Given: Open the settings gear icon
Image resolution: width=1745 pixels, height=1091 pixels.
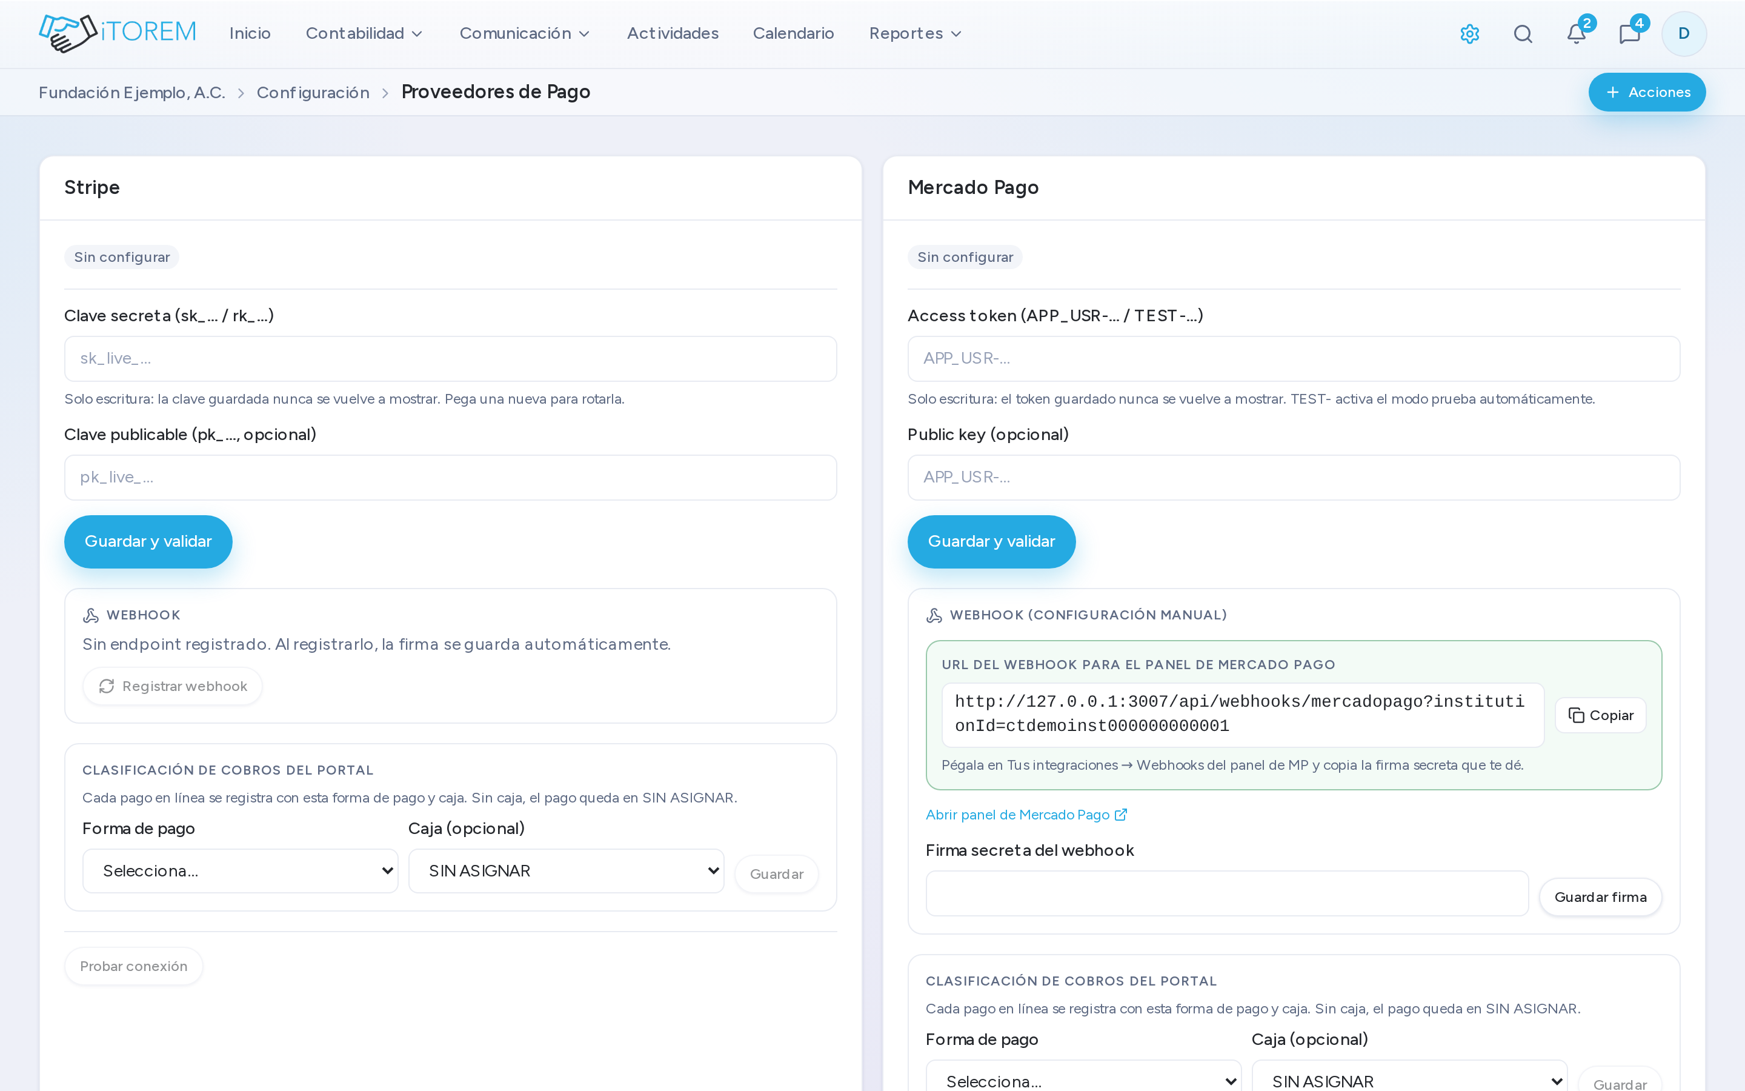Looking at the screenshot, I should coord(1469,34).
